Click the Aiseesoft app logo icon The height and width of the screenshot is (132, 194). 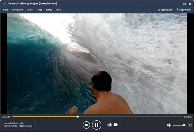click(x=4, y=3)
